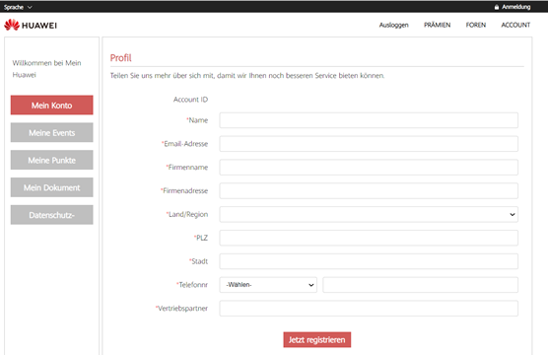Image resolution: width=548 pixels, height=355 pixels.
Task: Click the Ausloggen link
Action: pyautogui.click(x=394, y=26)
